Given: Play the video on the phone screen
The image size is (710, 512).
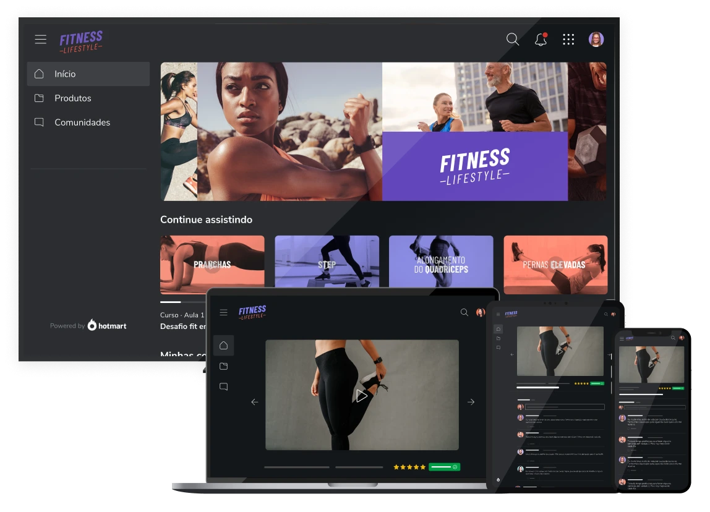Looking at the screenshot, I should [651, 364].
